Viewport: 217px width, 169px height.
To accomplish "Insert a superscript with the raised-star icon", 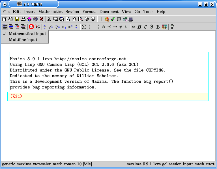I will click(x=70, y=27).
